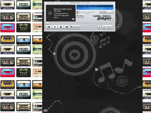The height and width of the screenshot is (113, 151).
Task: Mute audio with the speaker icon
Action: 78,12
